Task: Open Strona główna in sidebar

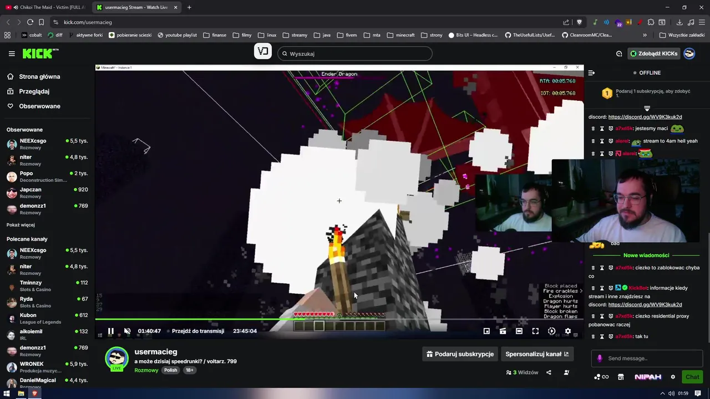Action: pyautogui.click(x=33, y=76)
